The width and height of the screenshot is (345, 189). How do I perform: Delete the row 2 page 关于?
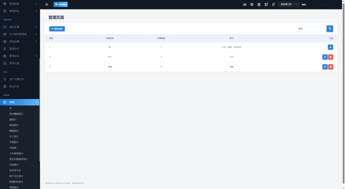click(x=331, y=57)
